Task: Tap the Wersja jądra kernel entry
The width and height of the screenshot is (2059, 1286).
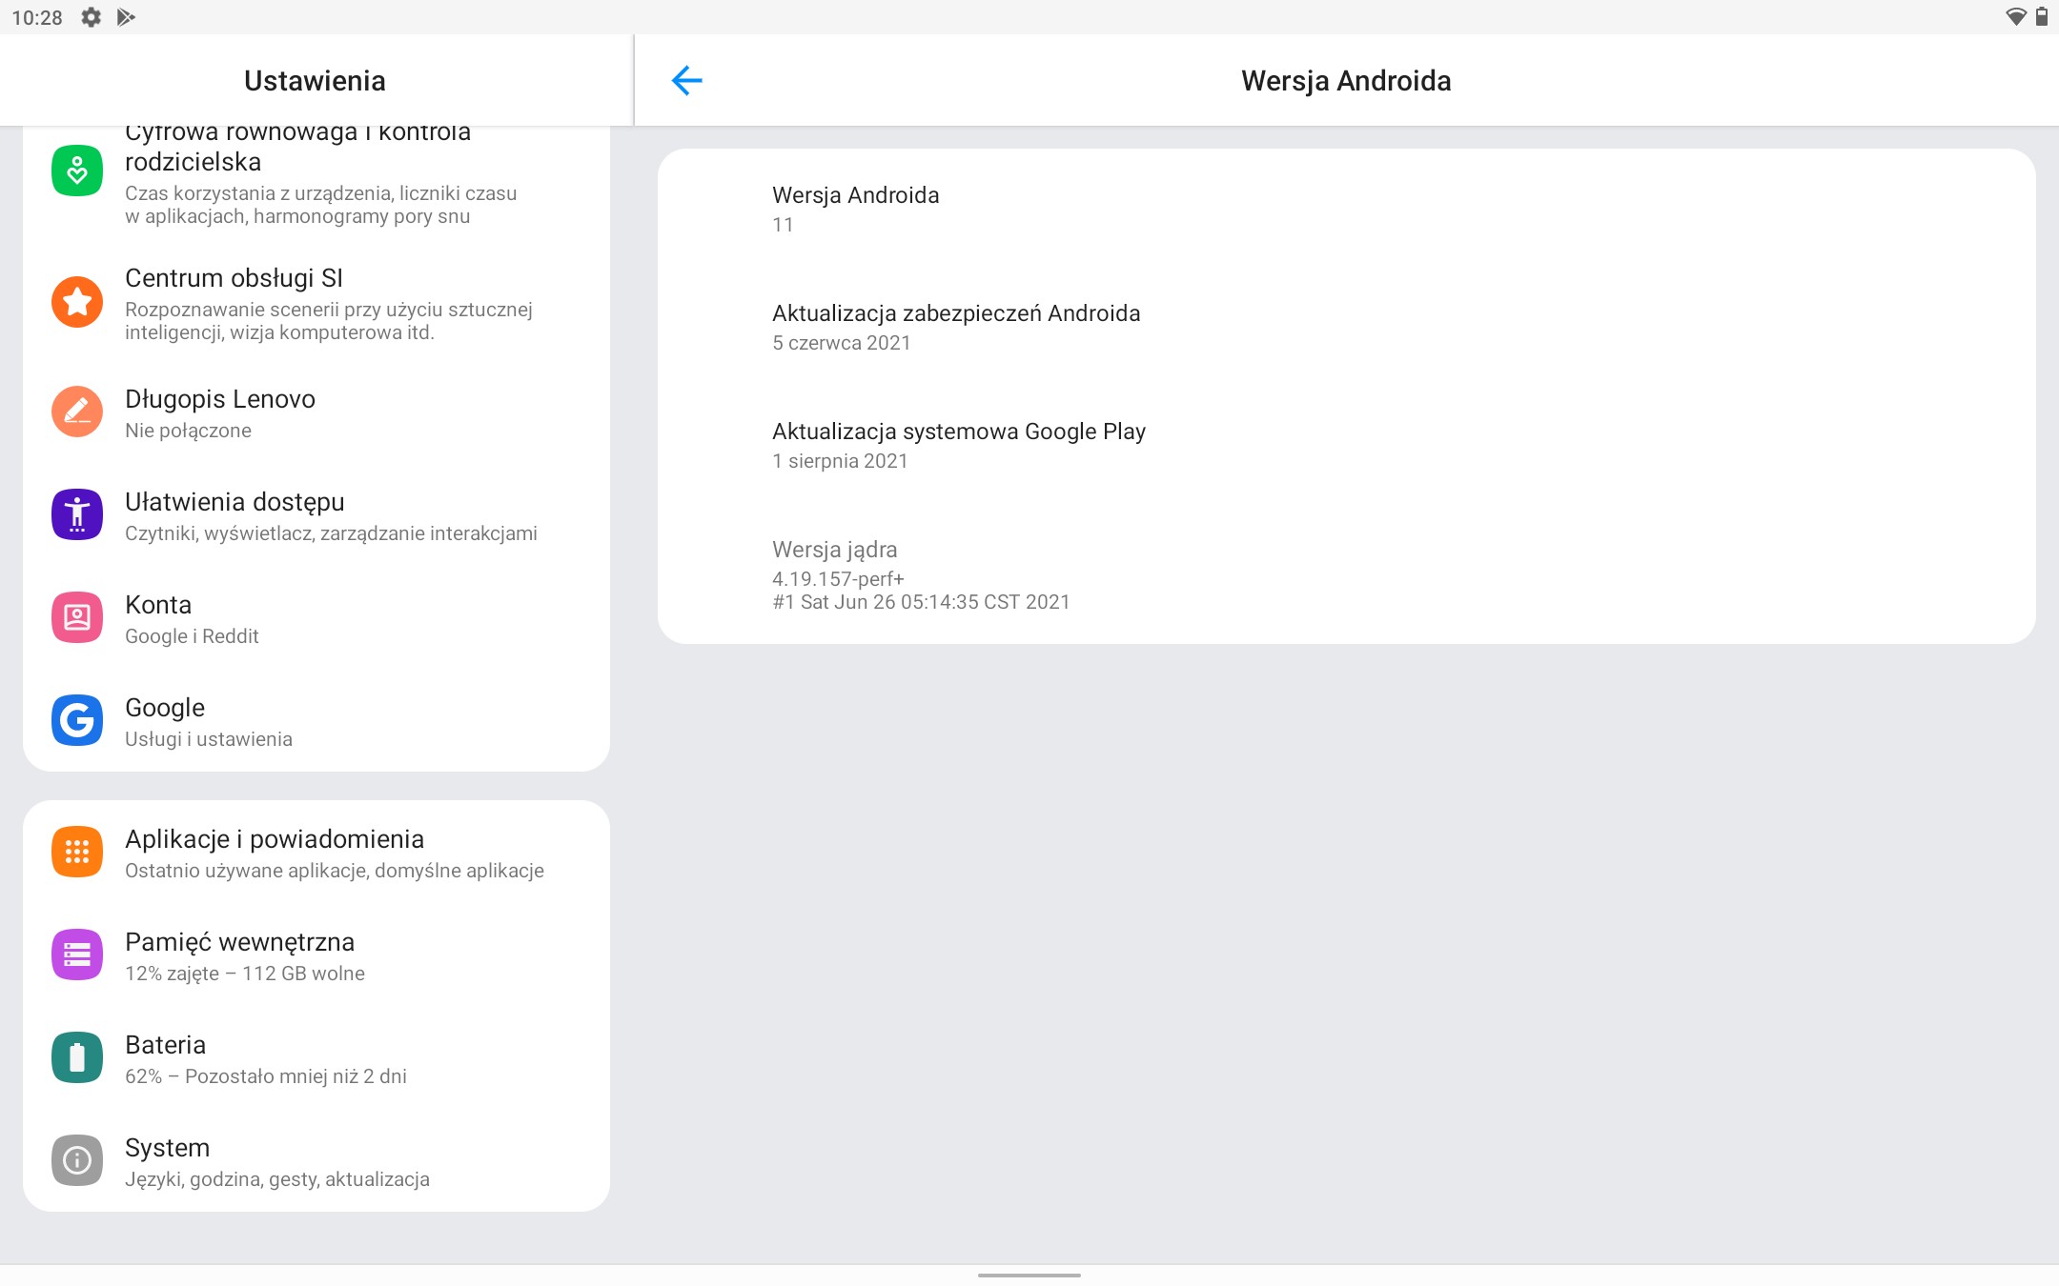Action: (x=1346, y=574)
